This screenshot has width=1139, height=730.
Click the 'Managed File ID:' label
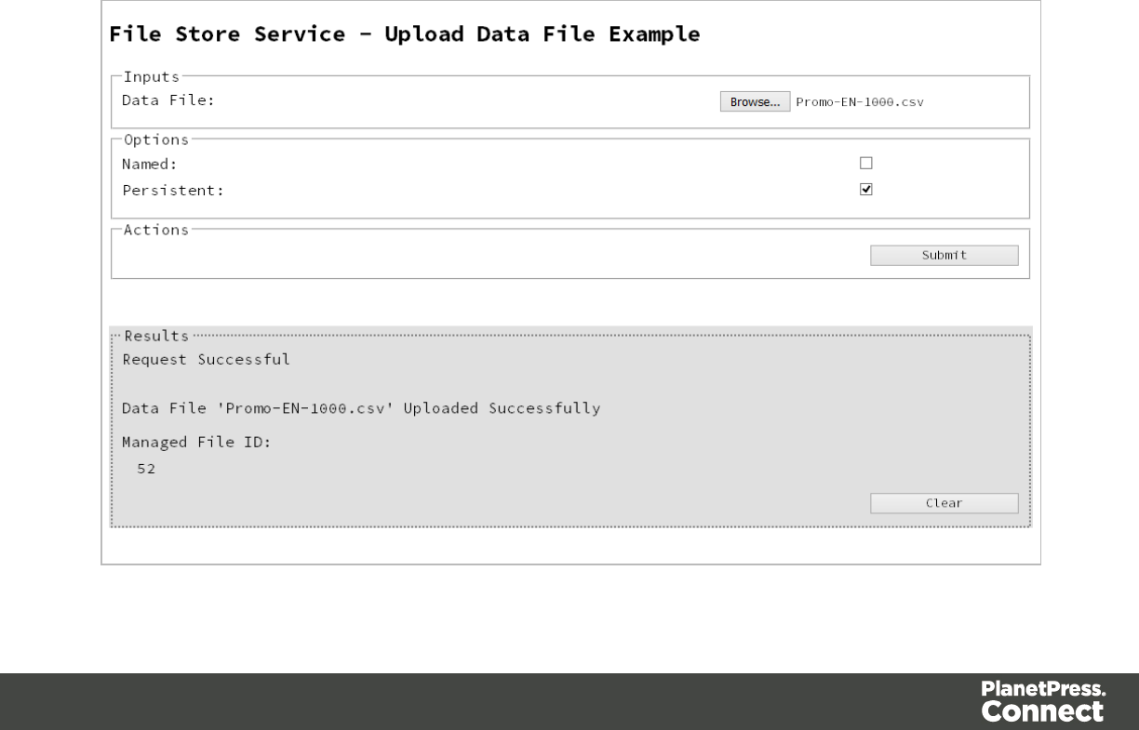coord(196,443)
